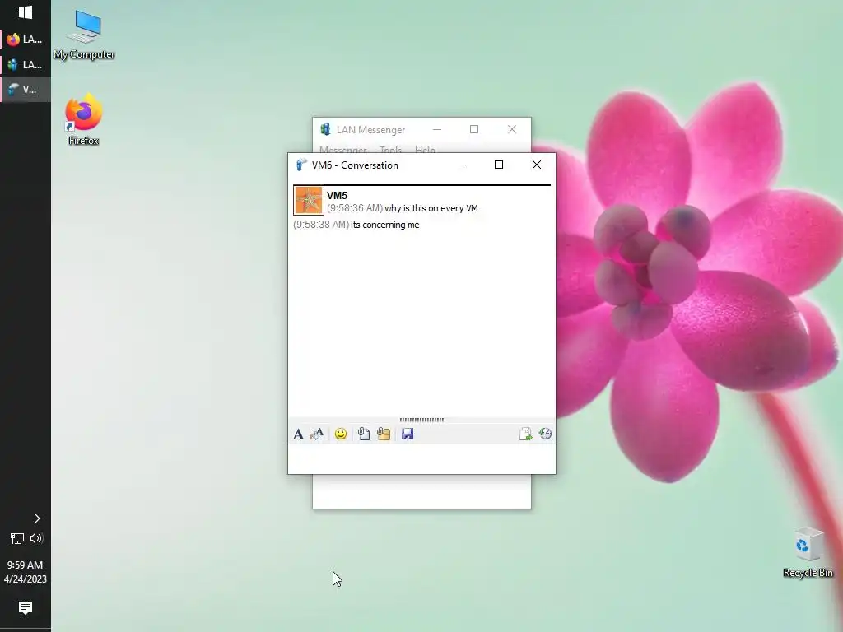Viewport: 843px width, 632px height.
Task: Minimize the LAN Messenger background window
Action: 437,129
